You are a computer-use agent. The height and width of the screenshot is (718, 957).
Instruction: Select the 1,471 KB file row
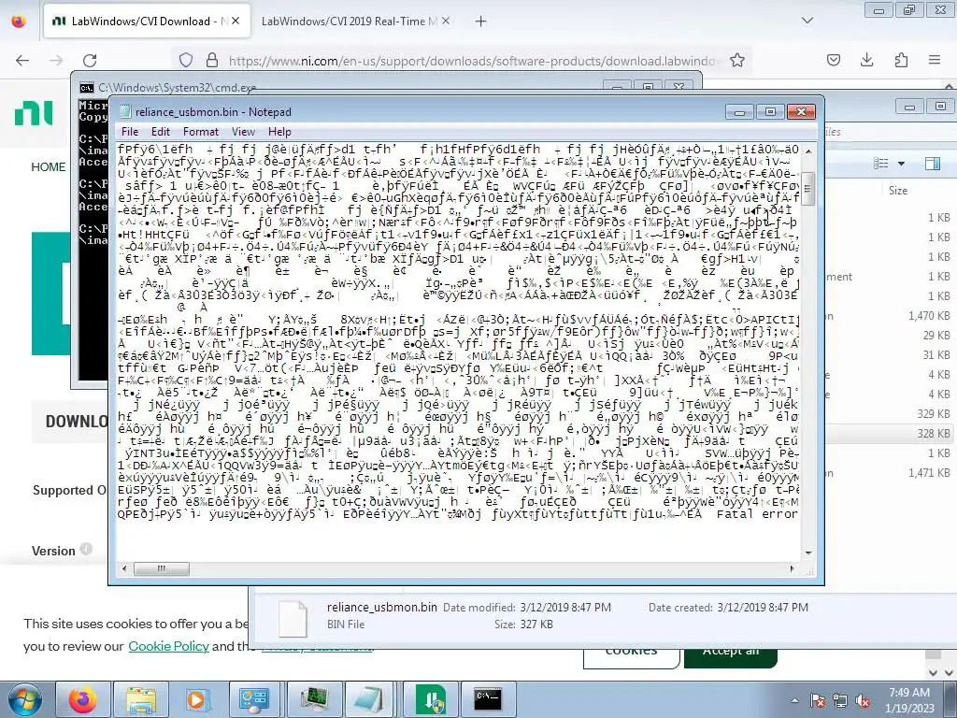pyautogui.click(x=891, y=472)
